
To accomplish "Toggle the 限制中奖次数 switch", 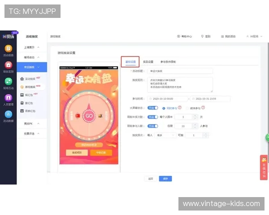I will 152,117.
